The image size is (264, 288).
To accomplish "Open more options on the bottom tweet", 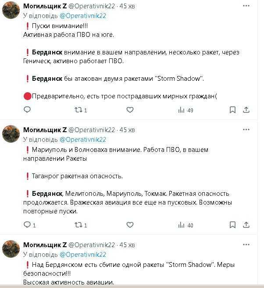I will tap(247, 244).
